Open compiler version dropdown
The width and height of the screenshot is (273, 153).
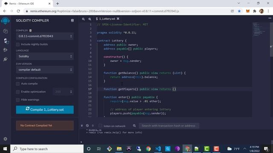tap(45, 36)
